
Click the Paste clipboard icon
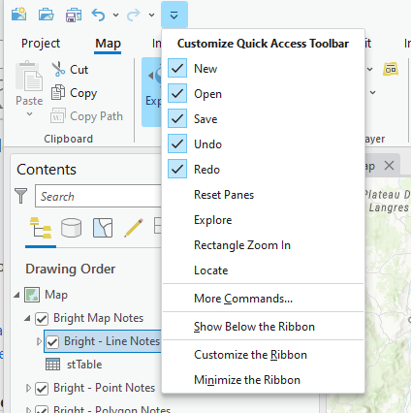point(29,77)
